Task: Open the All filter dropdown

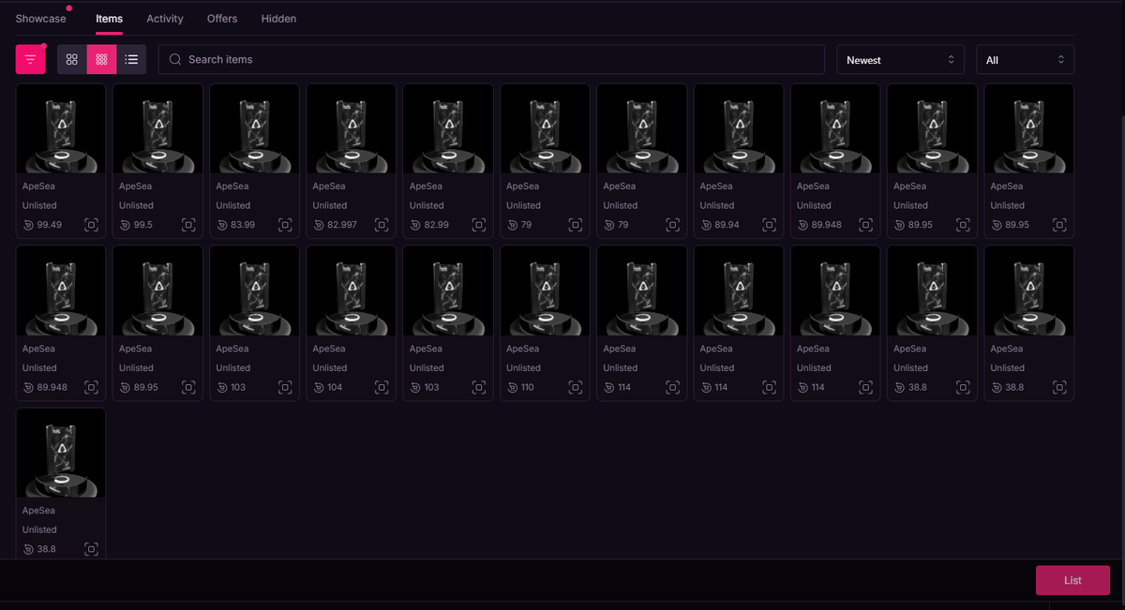Action: point(1026,59)
